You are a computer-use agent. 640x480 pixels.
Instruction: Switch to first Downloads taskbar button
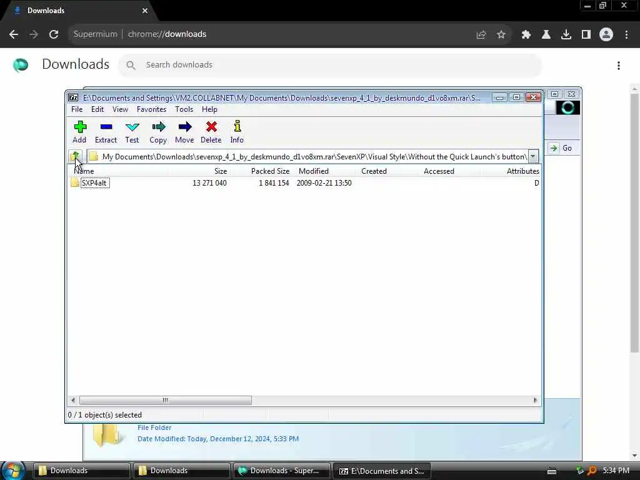click(x=81, y=471)
